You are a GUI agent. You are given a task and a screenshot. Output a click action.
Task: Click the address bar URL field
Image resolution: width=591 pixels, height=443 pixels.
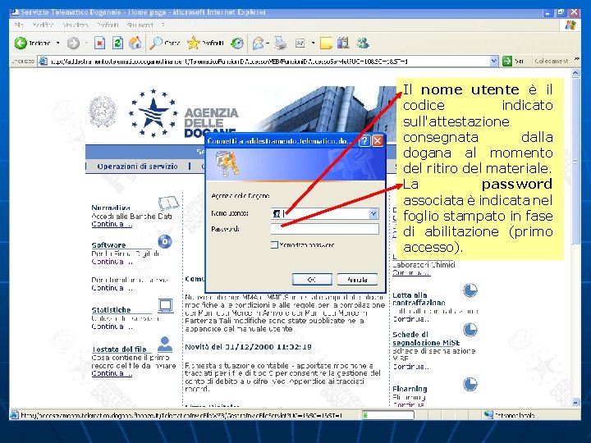(268, 61)
